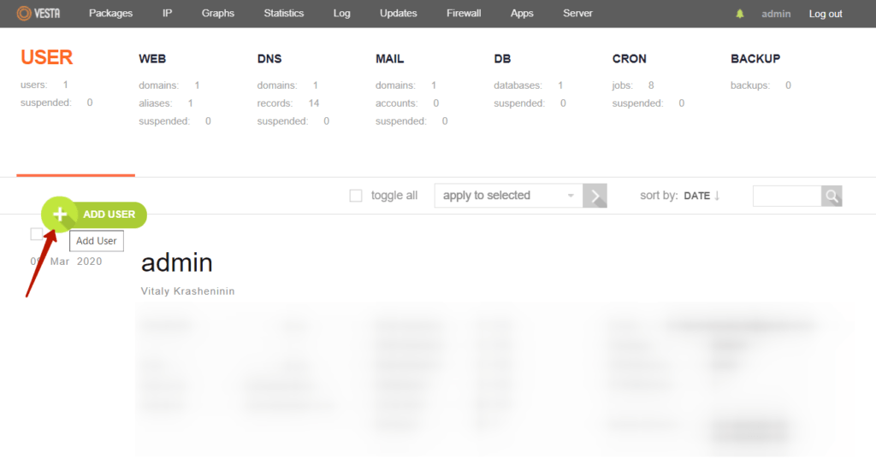
Task: Open the MAIL section tab
Action: 389,59
